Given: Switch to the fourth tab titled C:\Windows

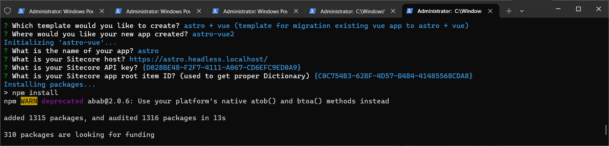Looking at the screenshot, I should (x=352, y=11).
